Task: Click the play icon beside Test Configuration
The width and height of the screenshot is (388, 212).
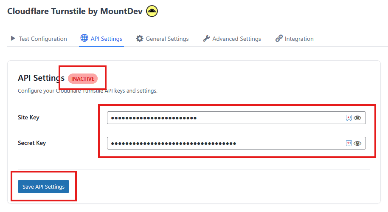Action: click(13, 38)
